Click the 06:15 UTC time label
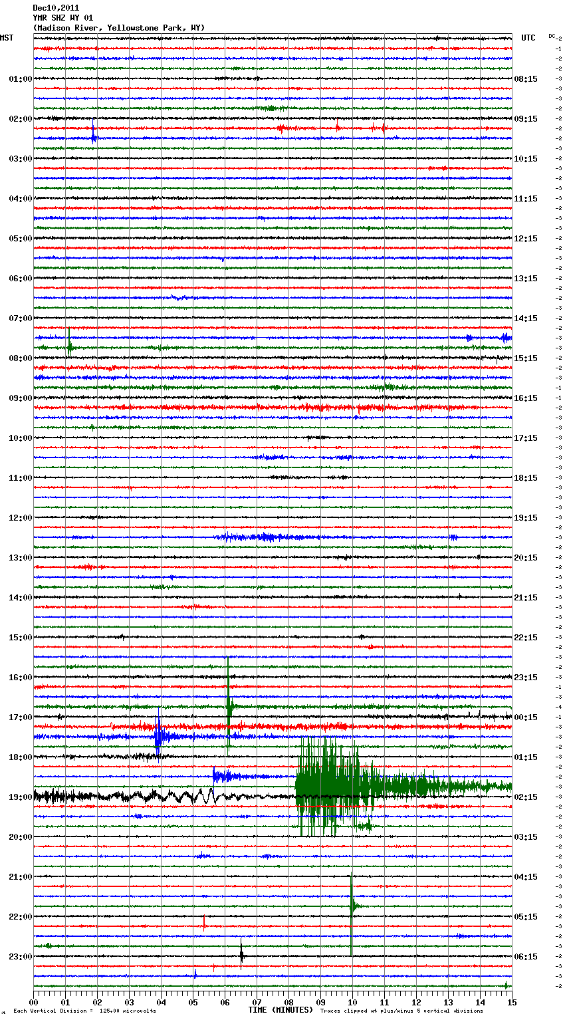This screenshot has width=565, height=1020. click(526, 957)
